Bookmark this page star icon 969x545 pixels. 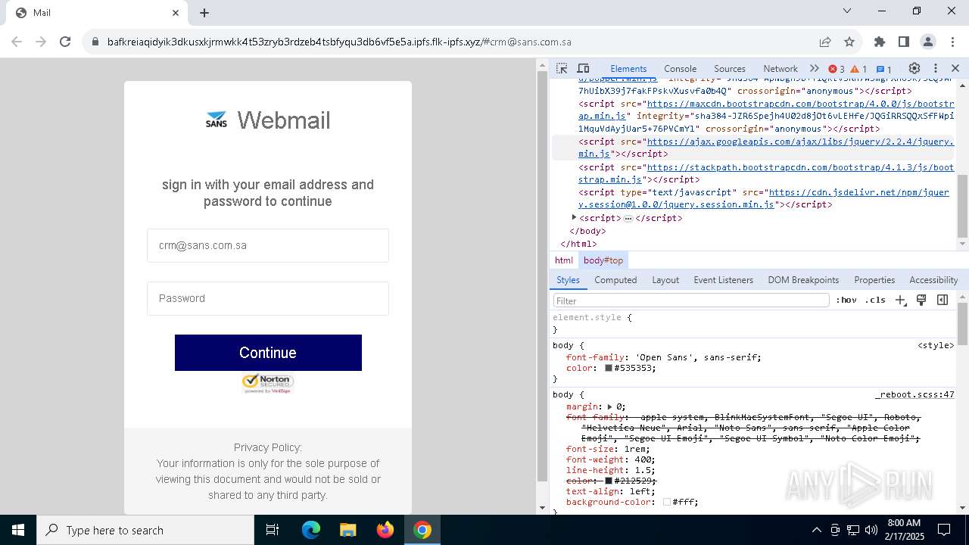(x=849, y=42)
